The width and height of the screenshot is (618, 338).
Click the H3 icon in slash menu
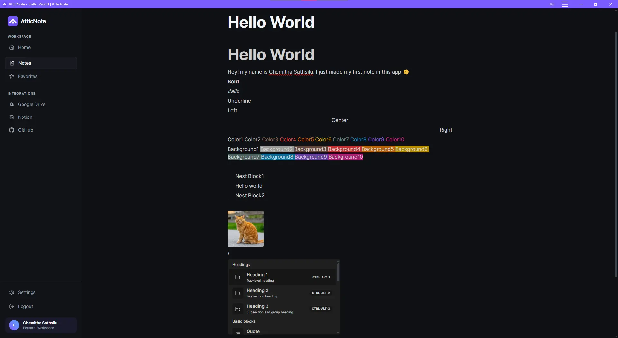[x=238, y=309]
